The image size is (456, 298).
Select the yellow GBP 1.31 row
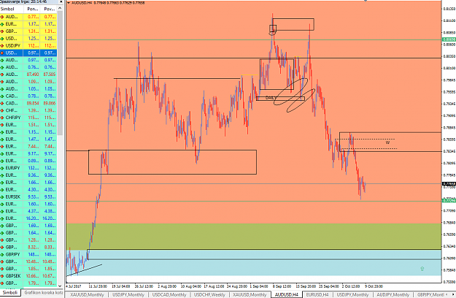(x=28, y=31)
